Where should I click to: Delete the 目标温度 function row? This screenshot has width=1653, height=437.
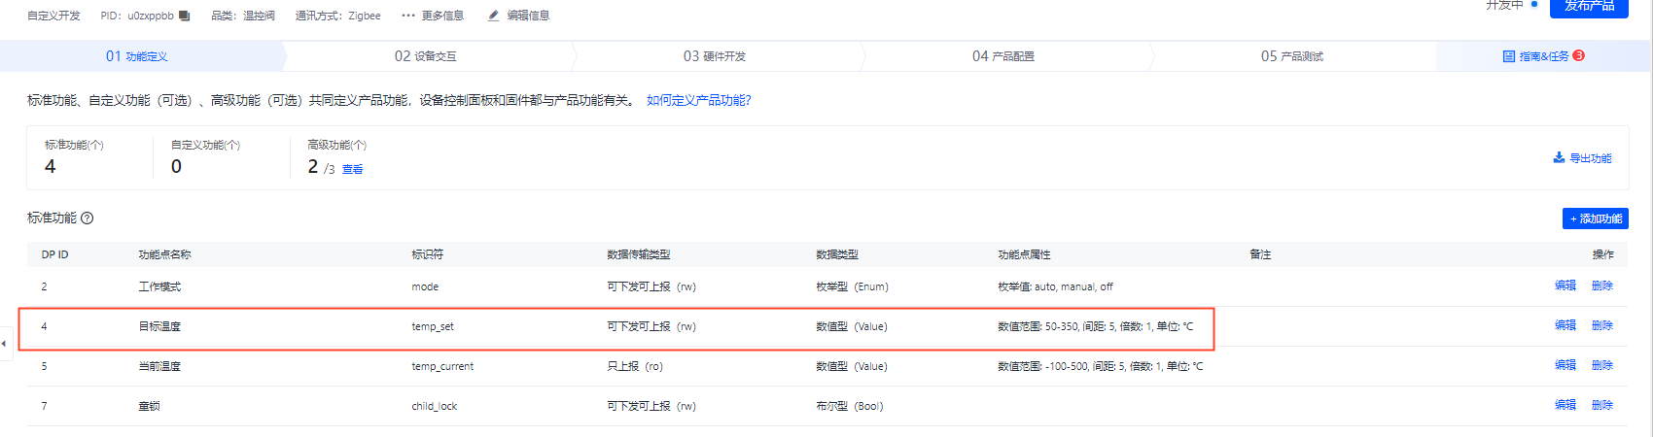(x=1602, y=325)
